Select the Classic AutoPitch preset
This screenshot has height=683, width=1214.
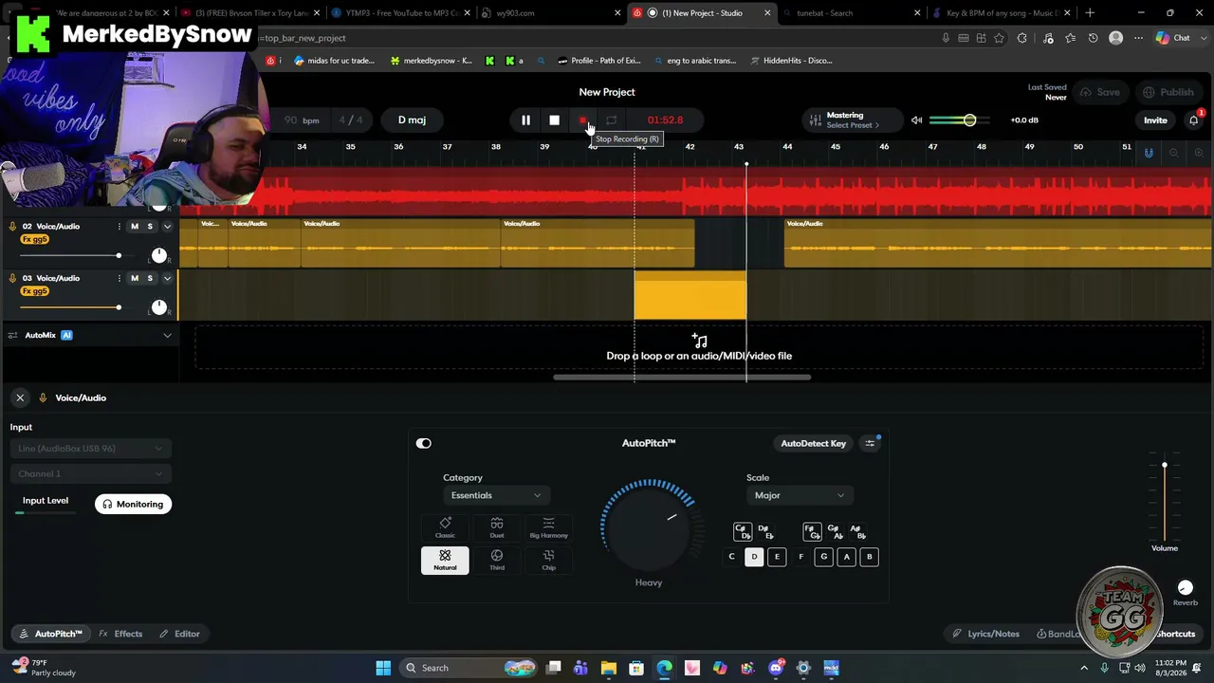[x=445, y=527]
